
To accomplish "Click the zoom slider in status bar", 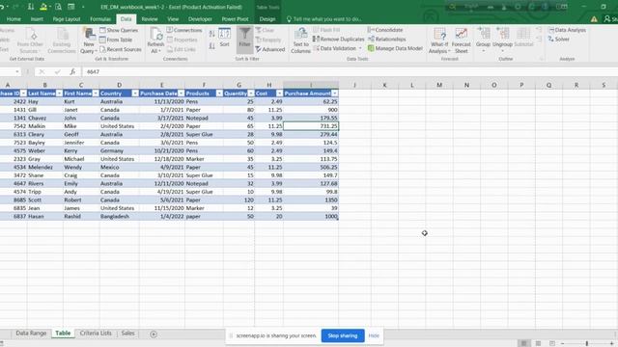I will pyautogui.click(x=587, y=343).
